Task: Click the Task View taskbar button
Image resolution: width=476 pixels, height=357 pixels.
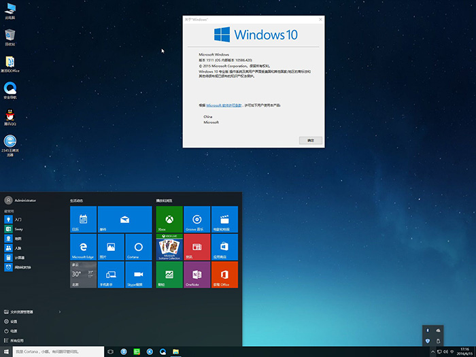Action: (110, 352)
